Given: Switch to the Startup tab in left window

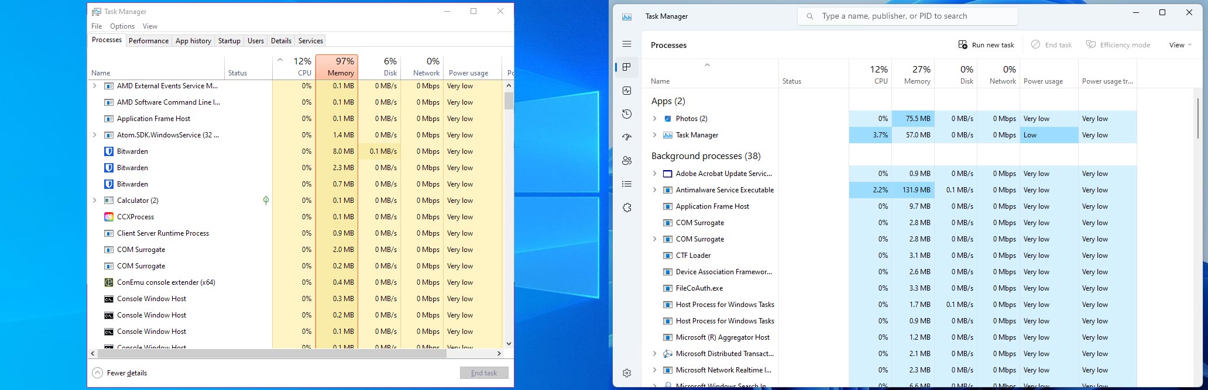Looking at the screenshot, I should (x=229, y=41).
